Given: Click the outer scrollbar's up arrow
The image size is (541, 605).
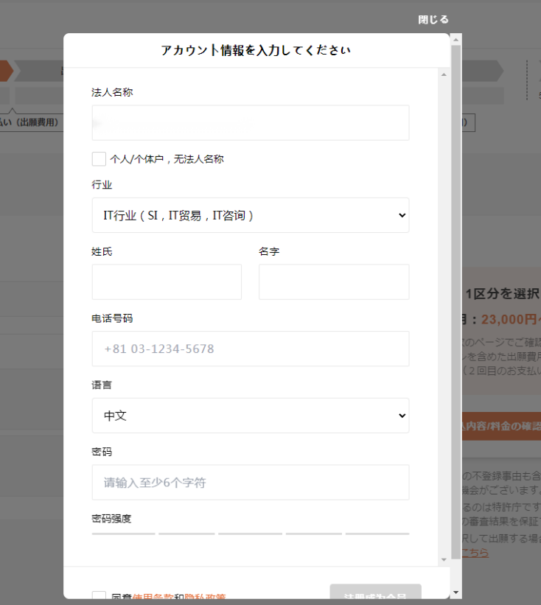Looking at the screenshot, I should 456,38.
